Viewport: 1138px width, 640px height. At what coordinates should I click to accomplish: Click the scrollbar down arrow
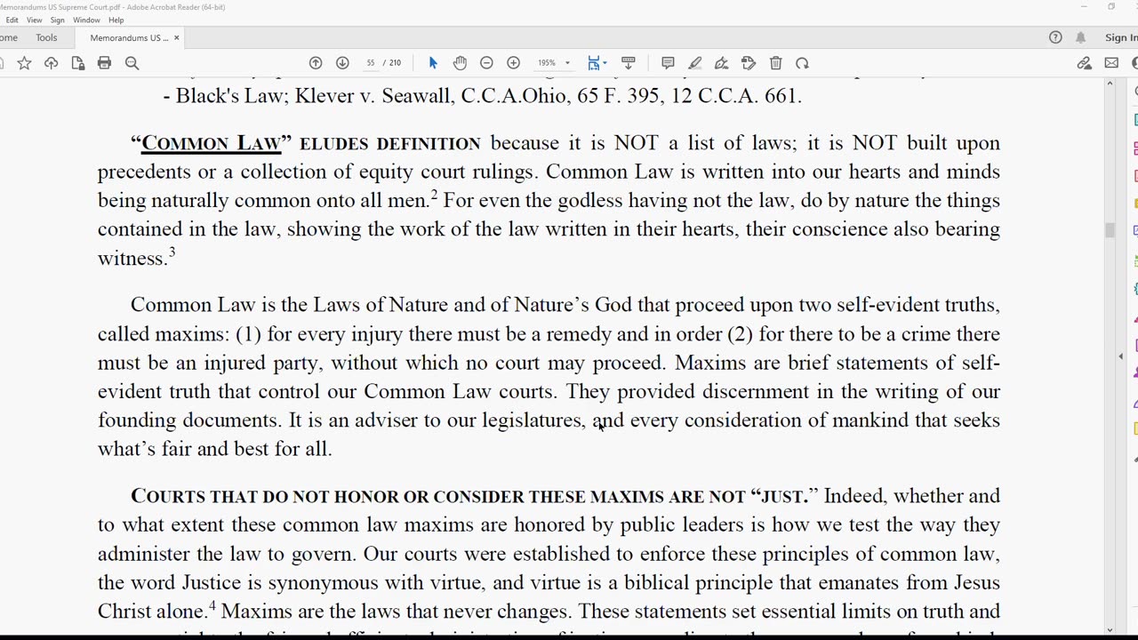click(1109, 629)
